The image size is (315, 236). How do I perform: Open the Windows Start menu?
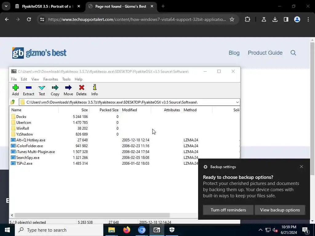click(x=7, y=230)
